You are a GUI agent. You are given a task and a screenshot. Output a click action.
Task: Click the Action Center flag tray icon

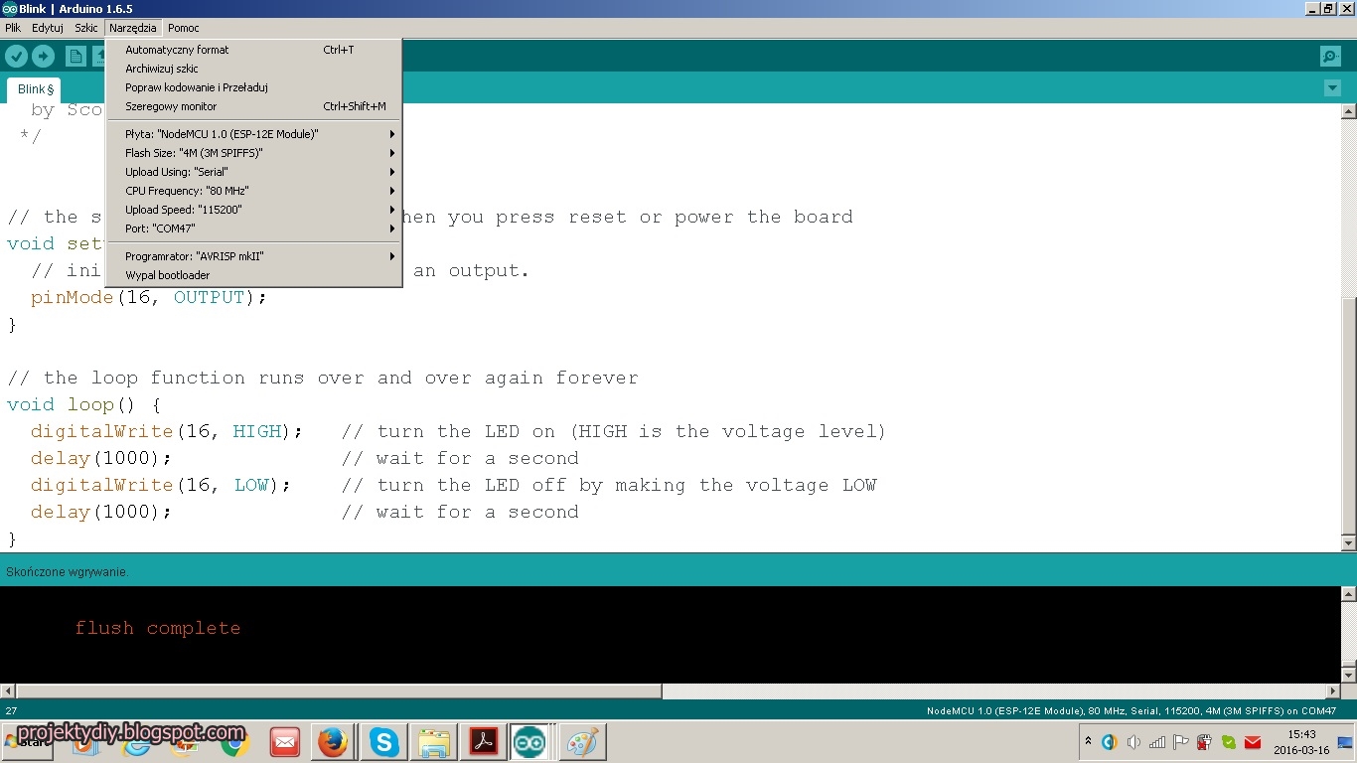point(1181,742)
